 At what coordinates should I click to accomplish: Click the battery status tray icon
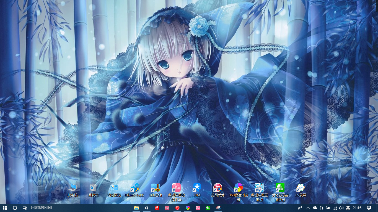(328, 208)
